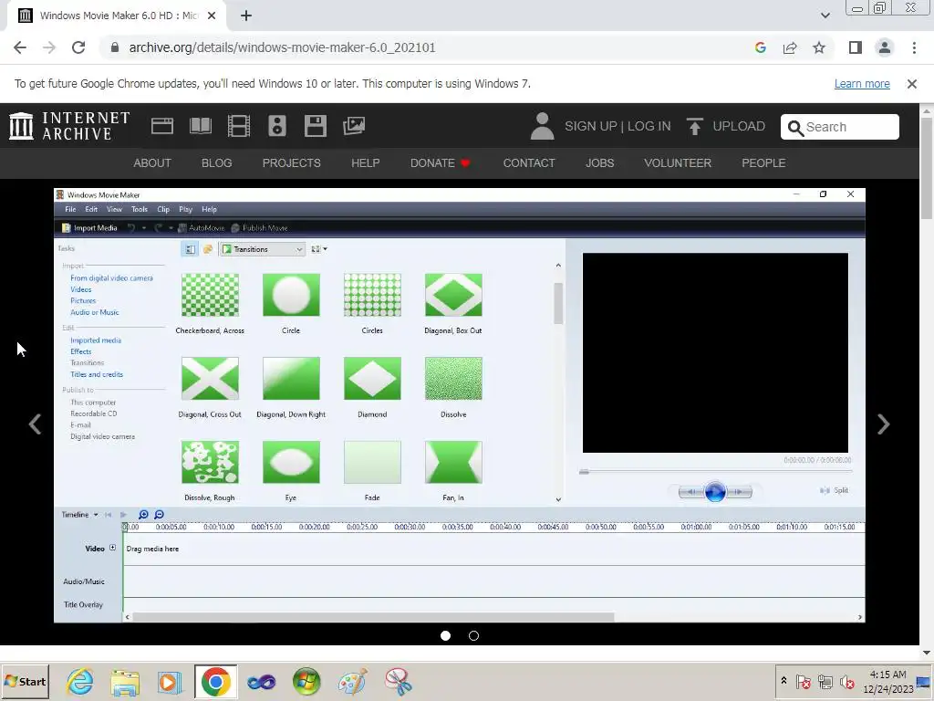Screen dimensions: 934x701
Task: Bookmark this page with star icon
Action: pyautogui.click(x=819, y=47)
